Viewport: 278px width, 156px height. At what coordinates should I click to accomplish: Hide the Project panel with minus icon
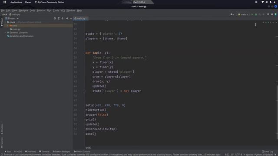point(71,18)
